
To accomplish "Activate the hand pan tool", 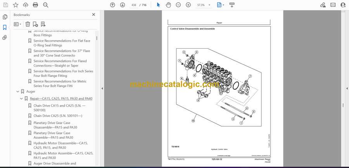I will (168, 5).
